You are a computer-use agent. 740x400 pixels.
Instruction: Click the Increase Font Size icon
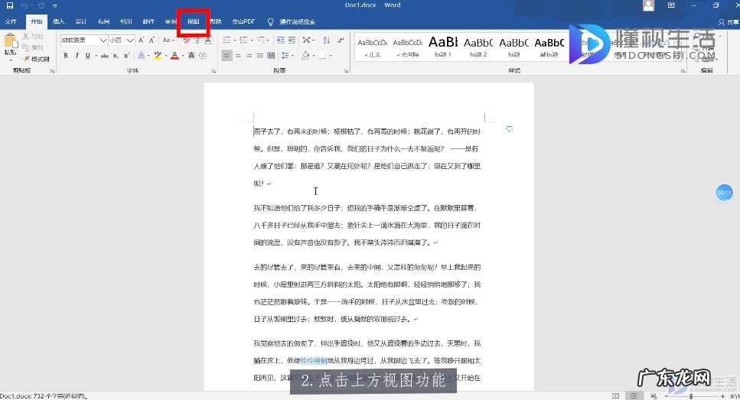click(x=141, y=40)
